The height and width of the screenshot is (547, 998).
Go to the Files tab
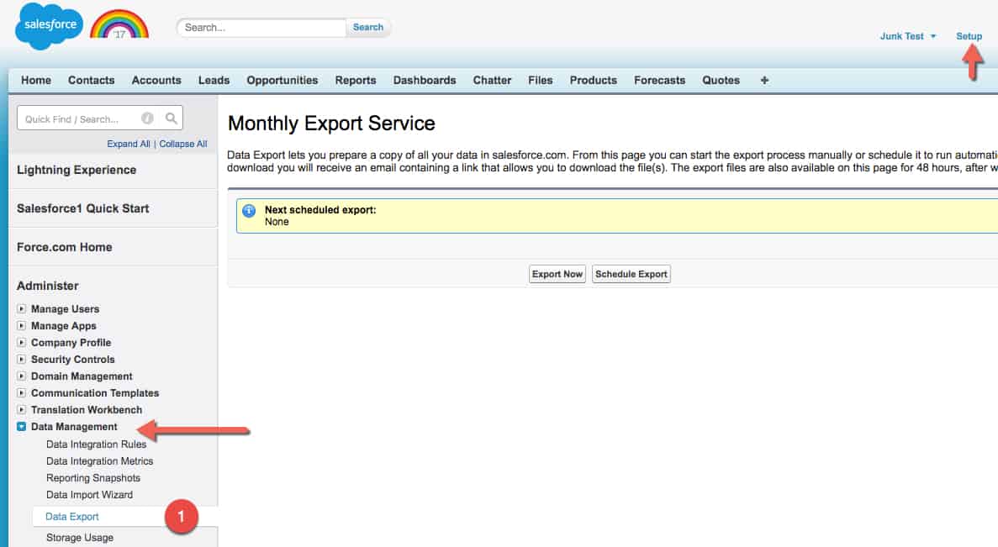tap(541, 80)
